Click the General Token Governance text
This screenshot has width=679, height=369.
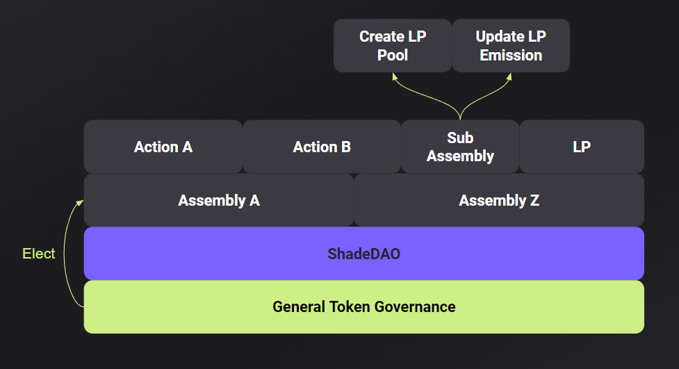[363, 306]
